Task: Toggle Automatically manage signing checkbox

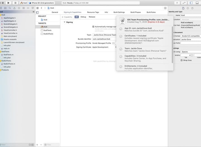Action: click(x=93, y=27)
